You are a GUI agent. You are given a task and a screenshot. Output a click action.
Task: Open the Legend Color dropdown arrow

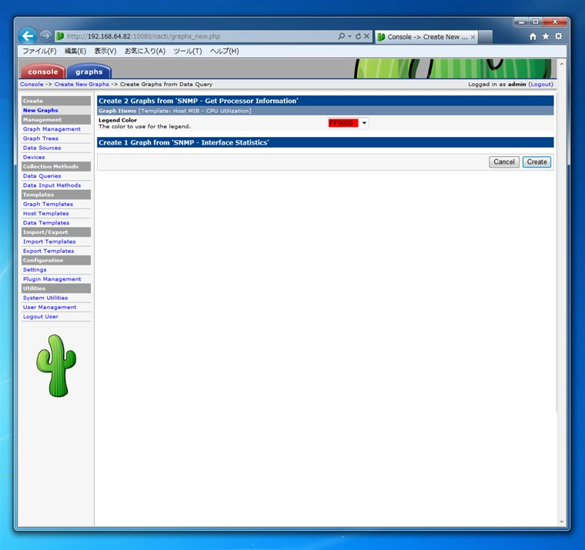pos(364,123)
